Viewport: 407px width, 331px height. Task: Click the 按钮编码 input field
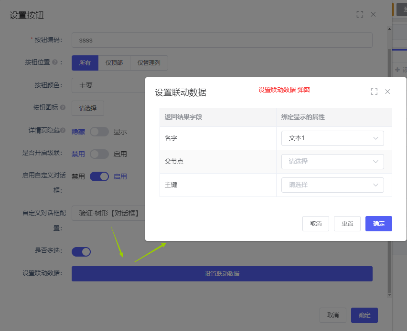222,40
